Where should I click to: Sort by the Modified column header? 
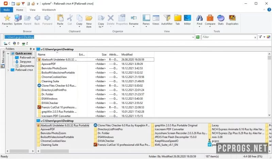pyautogui.click(x=137, y=54)
